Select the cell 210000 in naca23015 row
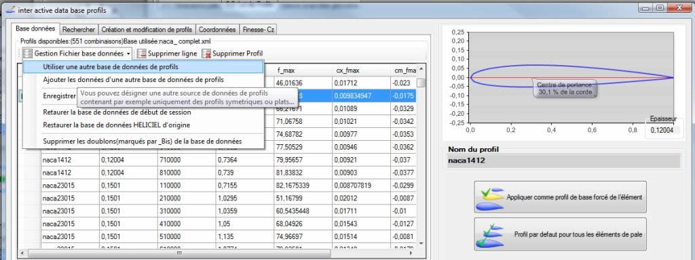This screenshot has width=695, height=260. point(186,198)
